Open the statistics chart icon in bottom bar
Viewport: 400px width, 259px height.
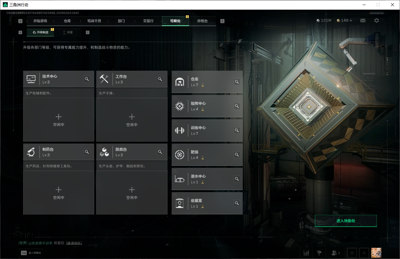pyautogui.click(x=306, y=253)
